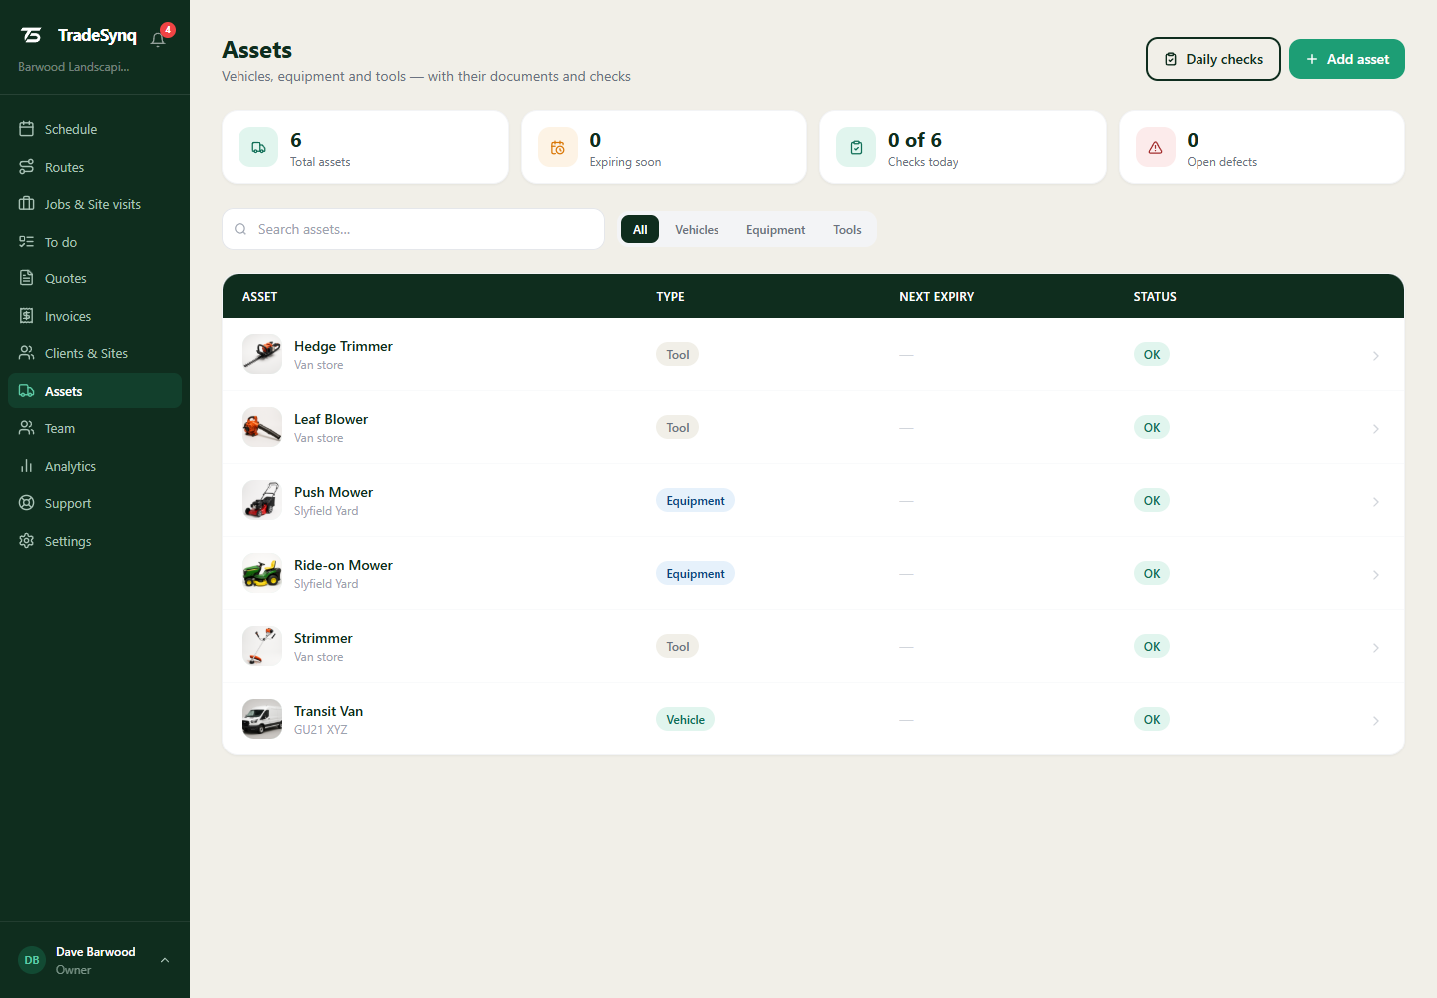Click the Open defects warning triangle icon
Image resolution: width=1437 pixels, height=998 pixels.
(1156, 148)
